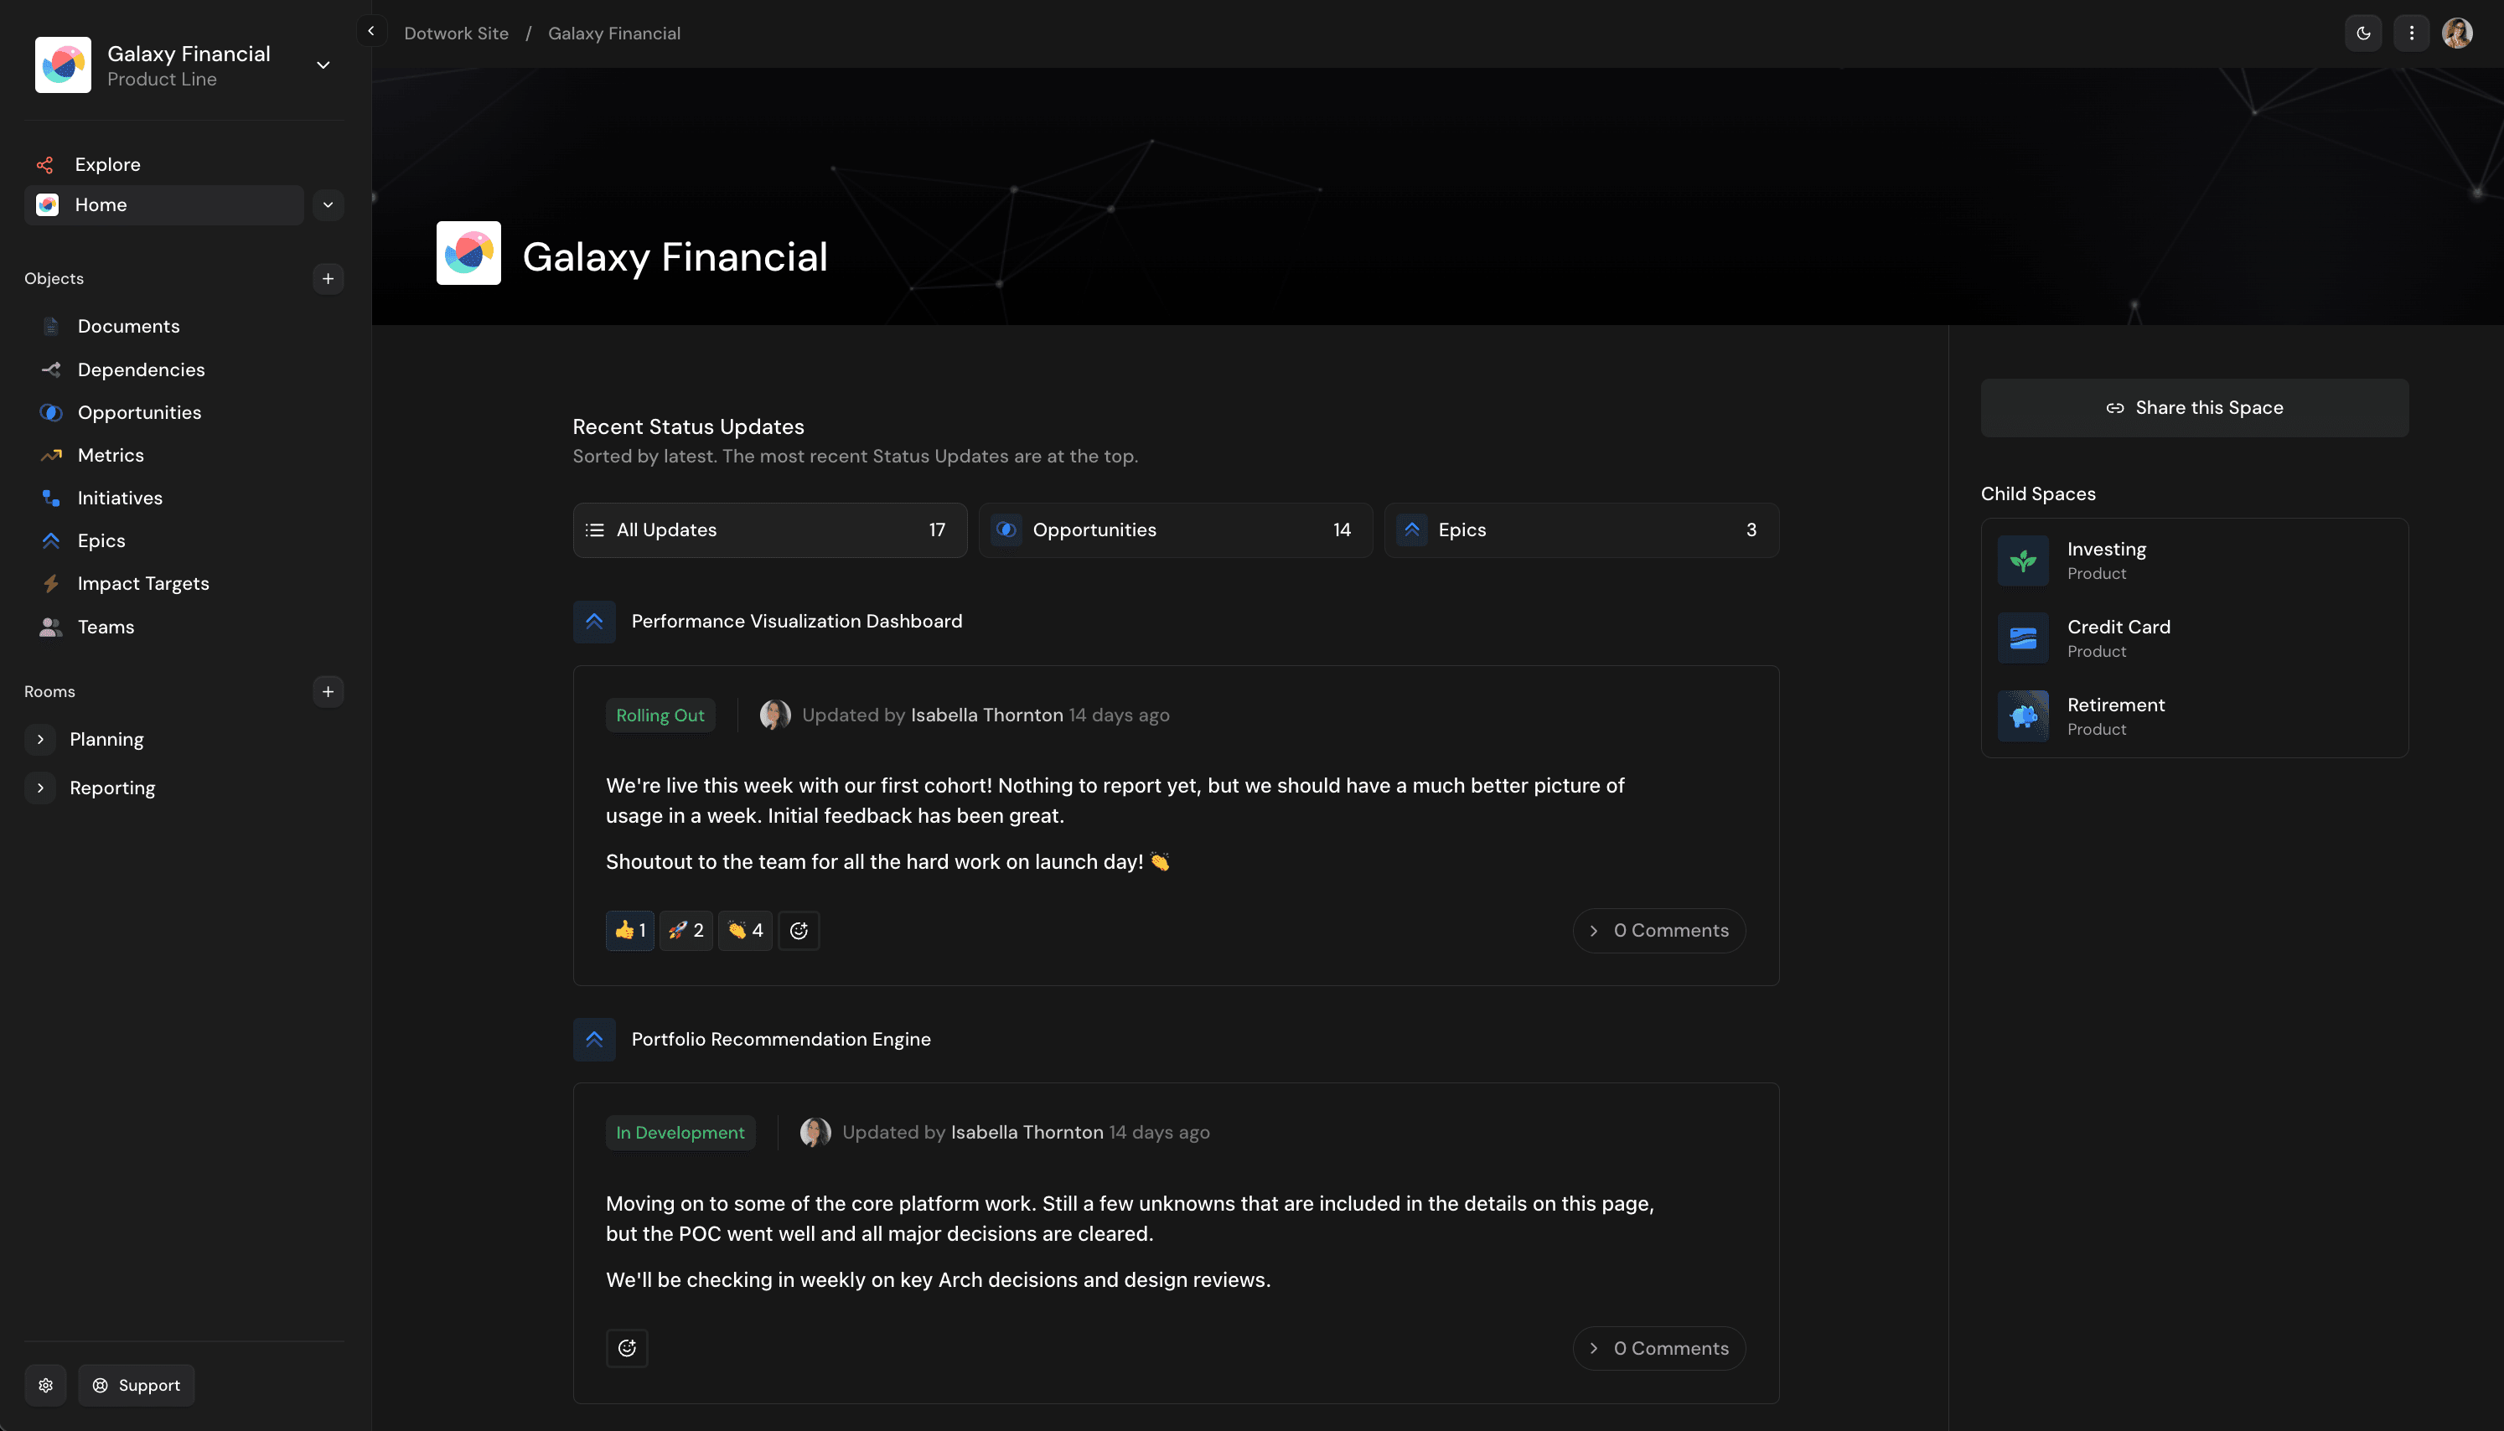Click the Explore icon in sidebar

(45, 164)
